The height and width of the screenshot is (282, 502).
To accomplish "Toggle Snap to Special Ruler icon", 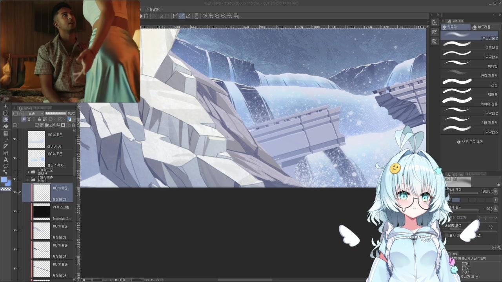I will [x=182, y=16].
